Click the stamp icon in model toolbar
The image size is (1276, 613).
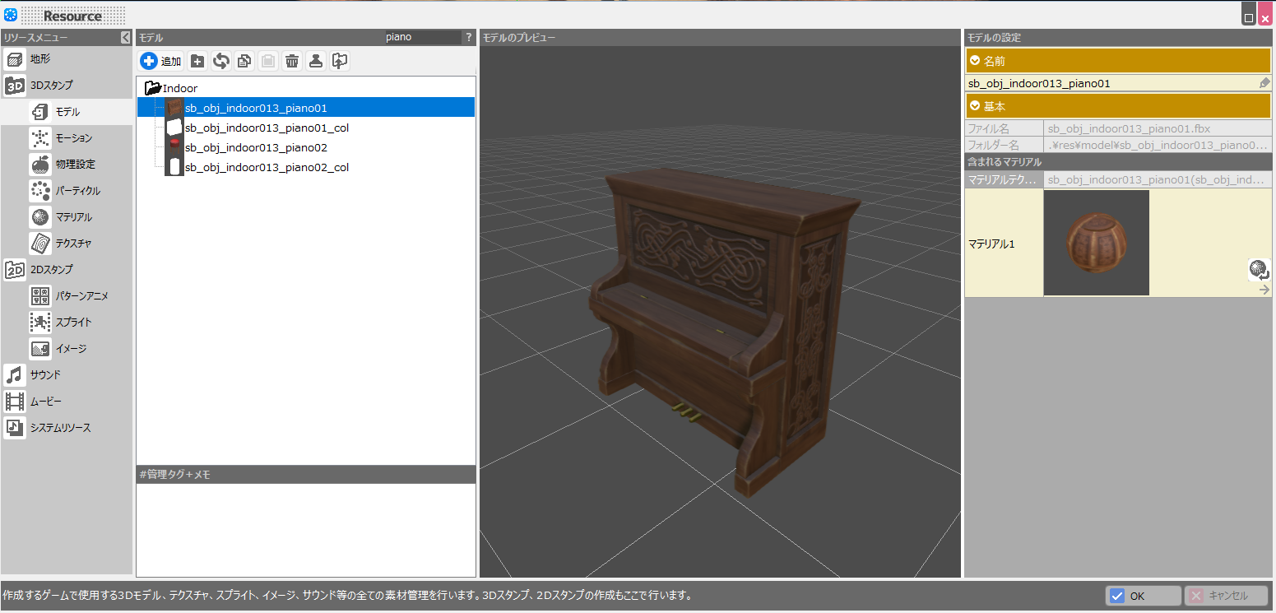[x=316, y=61]
